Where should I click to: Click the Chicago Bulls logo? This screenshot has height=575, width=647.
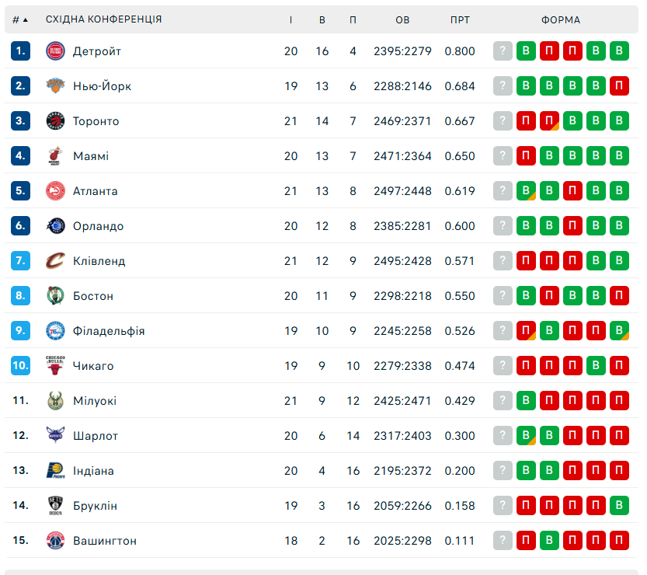55,366
